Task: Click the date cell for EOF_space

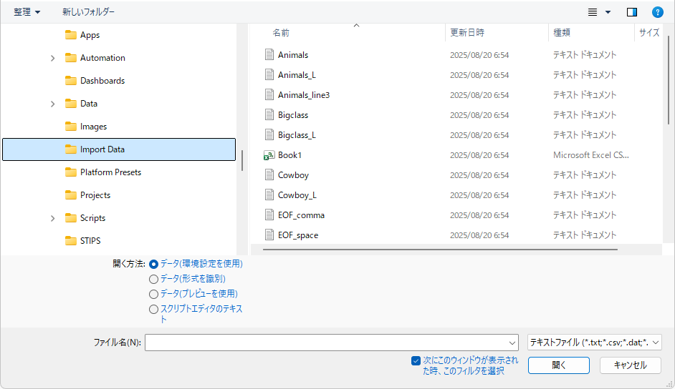Action: [479, 235]
